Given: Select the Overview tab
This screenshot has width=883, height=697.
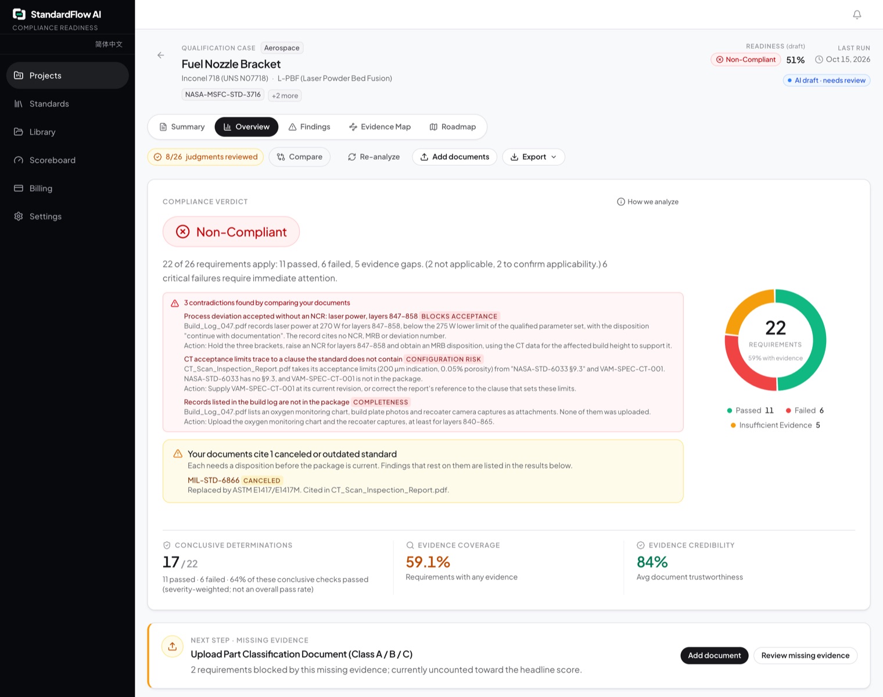Looking at the screenshot, I should tap(246, 127).
